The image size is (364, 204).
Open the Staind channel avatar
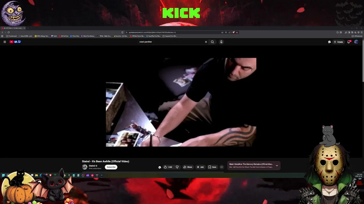tap(85, 167)
